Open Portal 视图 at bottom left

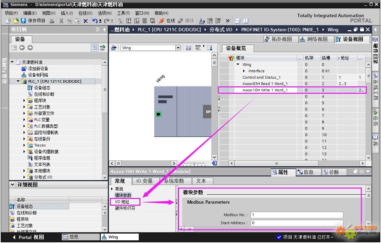pyautogui.click(x=28, y=237)
